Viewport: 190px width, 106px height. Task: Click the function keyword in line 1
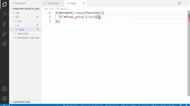92,13
